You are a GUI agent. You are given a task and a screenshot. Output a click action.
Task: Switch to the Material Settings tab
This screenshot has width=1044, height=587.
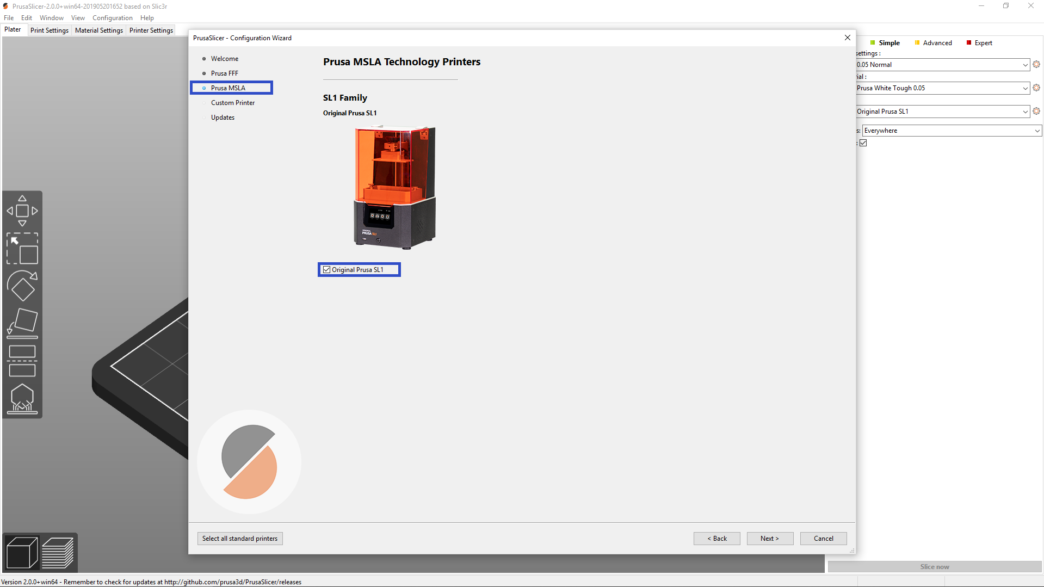pos(99,30)
